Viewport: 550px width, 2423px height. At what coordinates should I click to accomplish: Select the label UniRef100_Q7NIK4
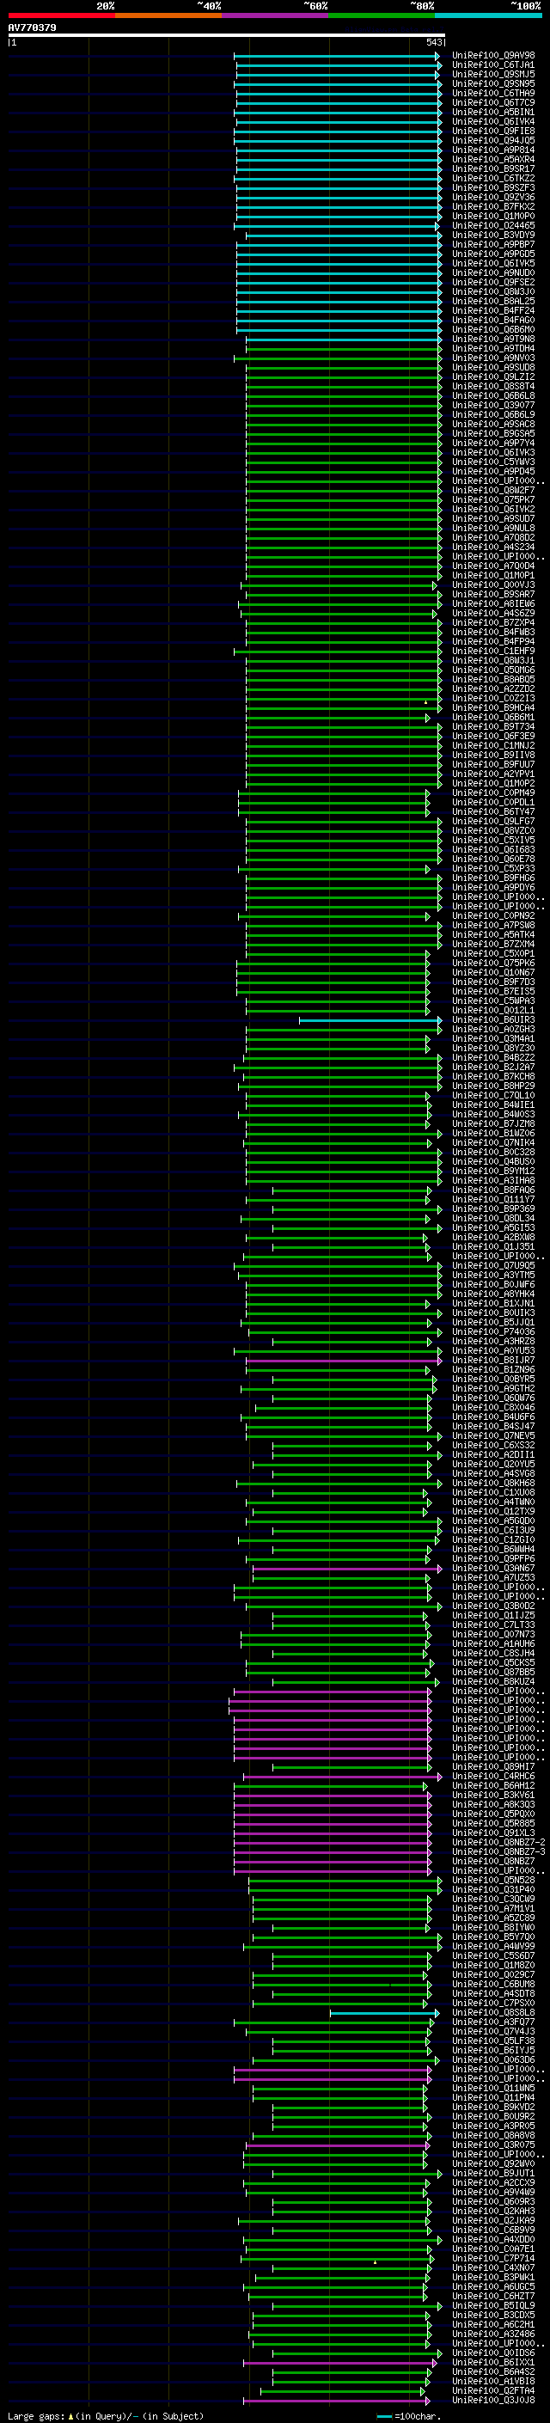pyautogui.click(x=492, y=1142)
